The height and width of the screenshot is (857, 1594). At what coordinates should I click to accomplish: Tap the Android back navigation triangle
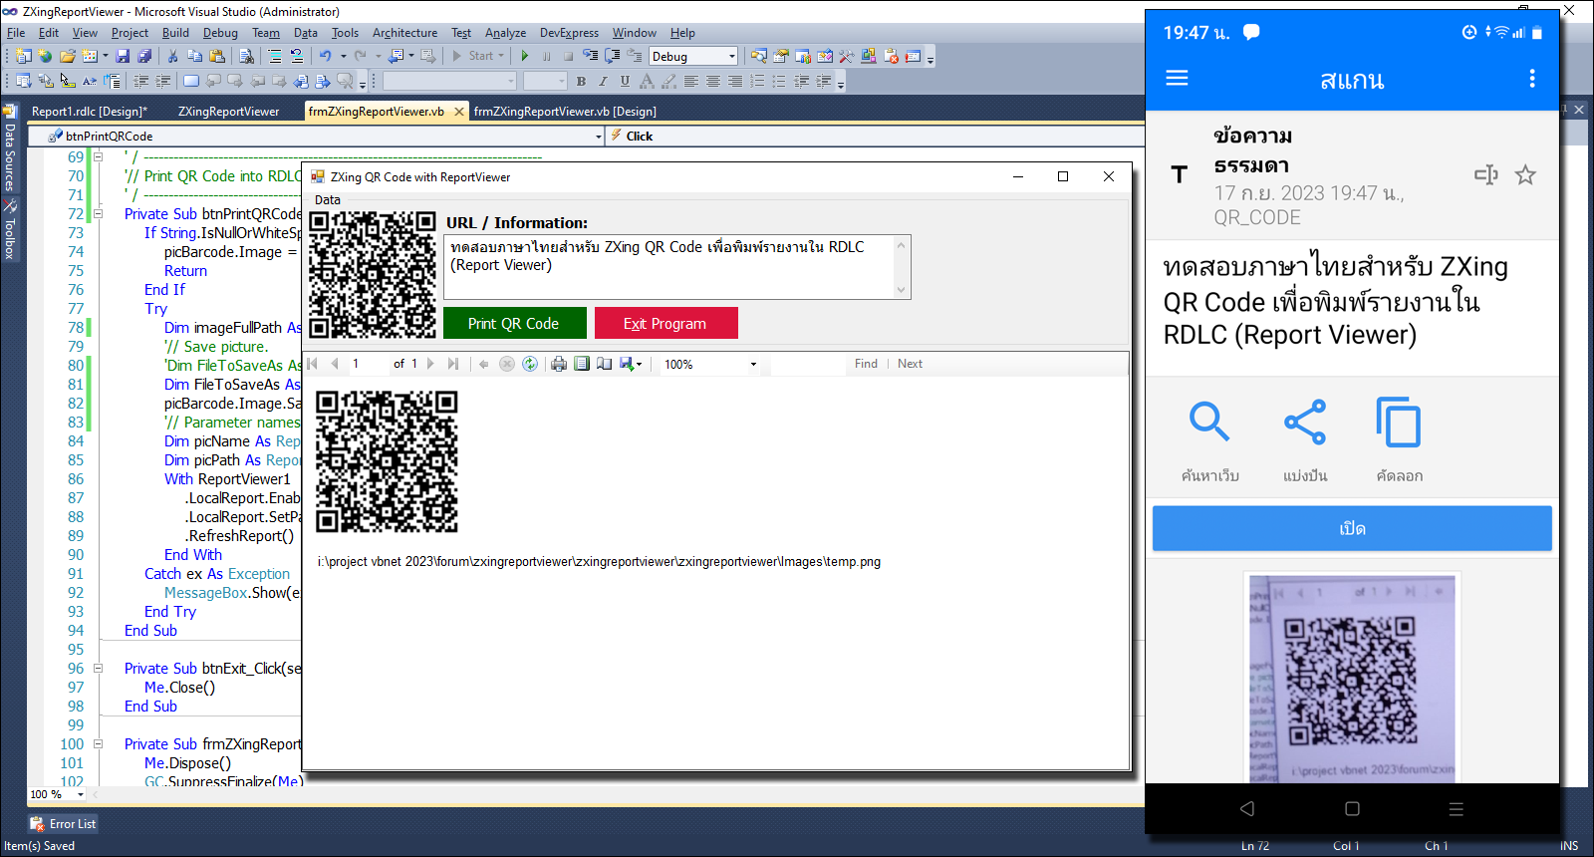(x=1247, y=809)
